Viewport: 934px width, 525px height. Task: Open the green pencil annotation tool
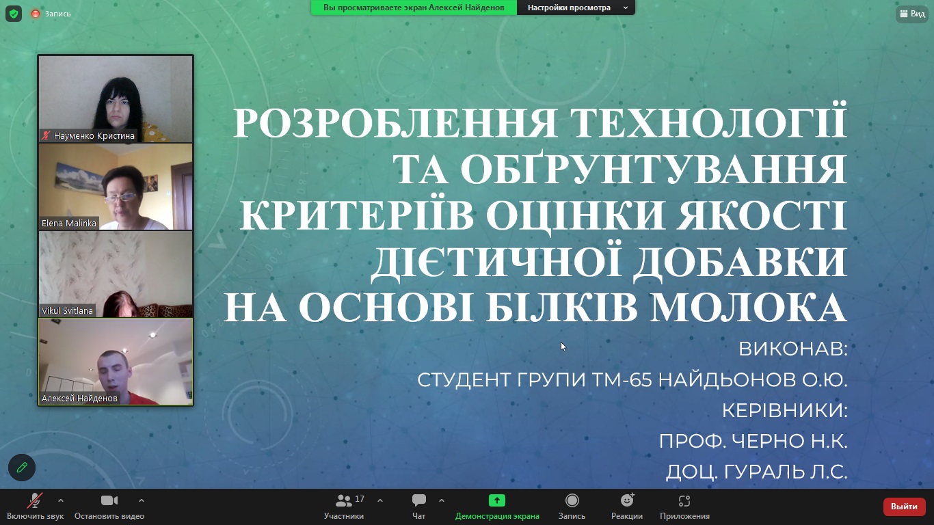point(22,468)
